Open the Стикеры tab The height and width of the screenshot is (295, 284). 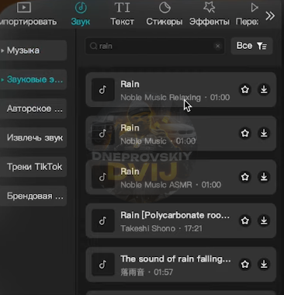[165, 14]
